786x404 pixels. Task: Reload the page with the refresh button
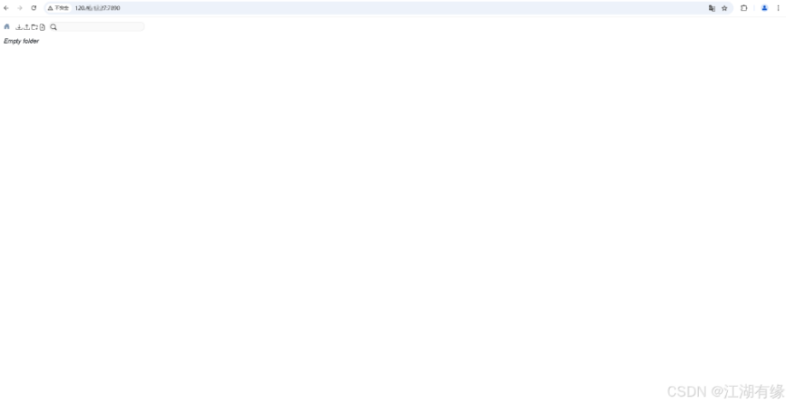pos(33,8)
